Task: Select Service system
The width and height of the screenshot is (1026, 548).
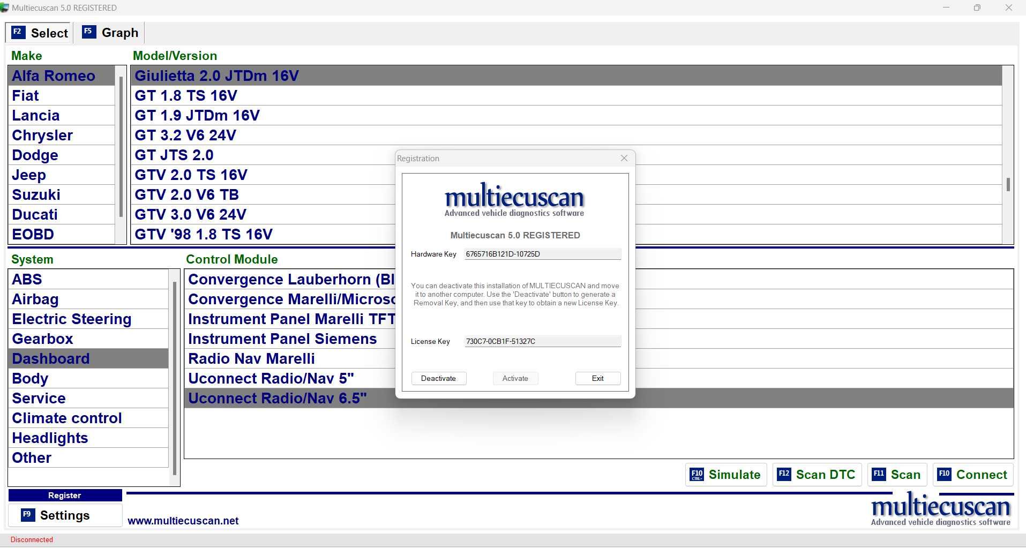Action: click(88, 398)
